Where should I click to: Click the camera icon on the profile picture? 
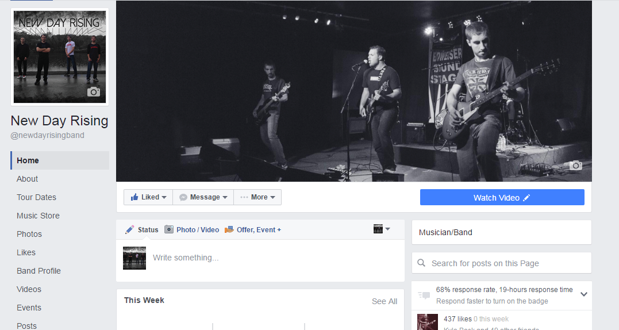click(x=94, y=92)
